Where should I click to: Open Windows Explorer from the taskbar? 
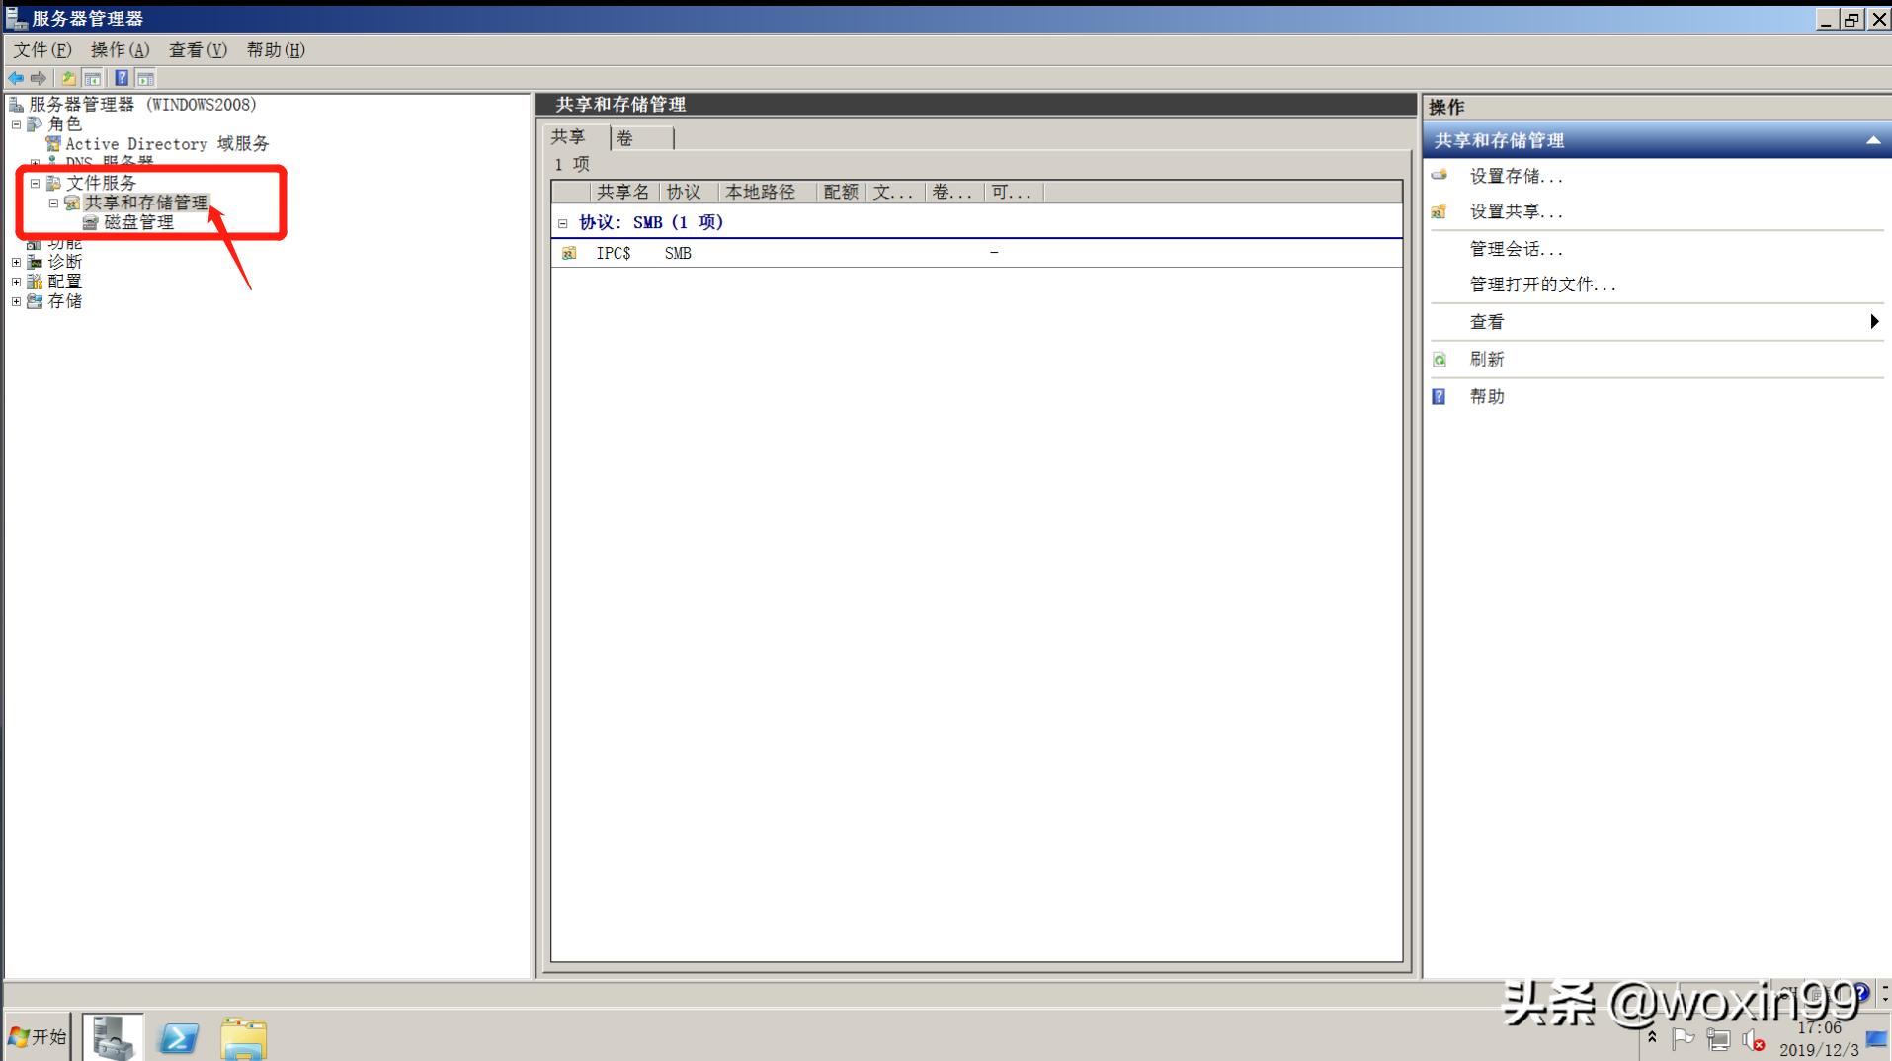tap(243, 1036)
